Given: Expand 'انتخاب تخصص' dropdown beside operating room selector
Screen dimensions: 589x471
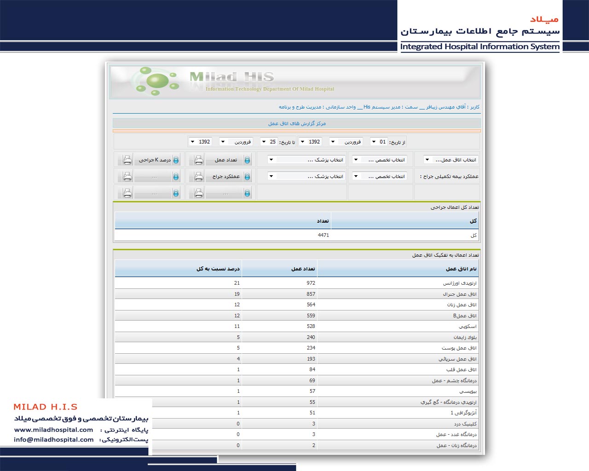Looking at the screenshot, I should point(380,160).
